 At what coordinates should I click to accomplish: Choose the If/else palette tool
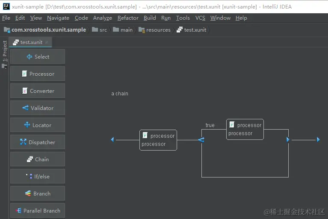(x=38, y=176)
